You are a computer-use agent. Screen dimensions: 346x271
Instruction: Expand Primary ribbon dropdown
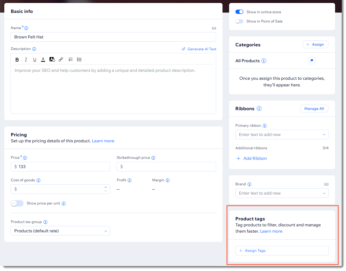click(282, 135)
